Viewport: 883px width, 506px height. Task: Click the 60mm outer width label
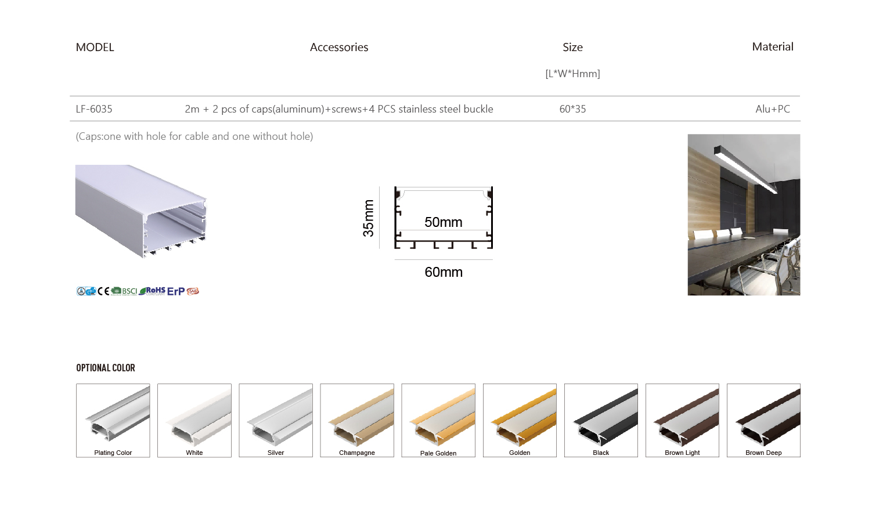(x=444, y=272)
